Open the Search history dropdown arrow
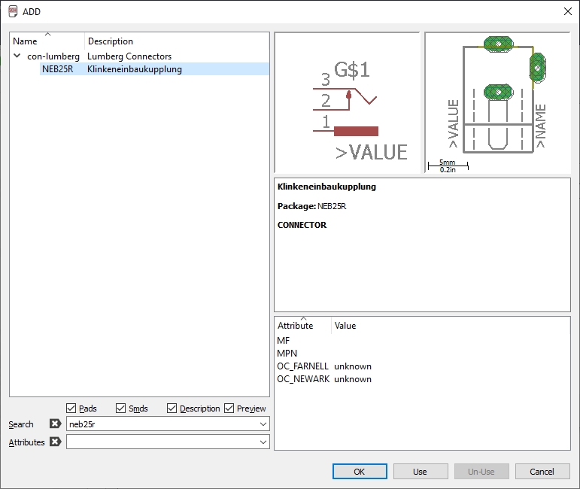Viewport: 580px width, 489px height. (263, 424)
